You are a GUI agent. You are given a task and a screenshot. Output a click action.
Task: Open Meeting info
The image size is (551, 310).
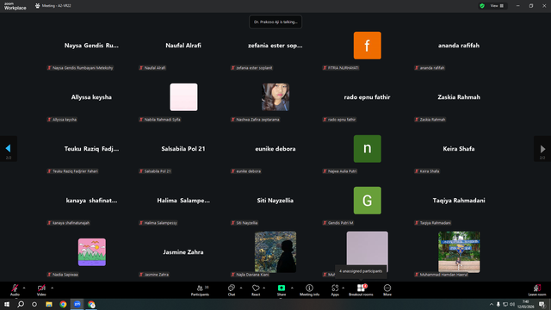(310, 290)
